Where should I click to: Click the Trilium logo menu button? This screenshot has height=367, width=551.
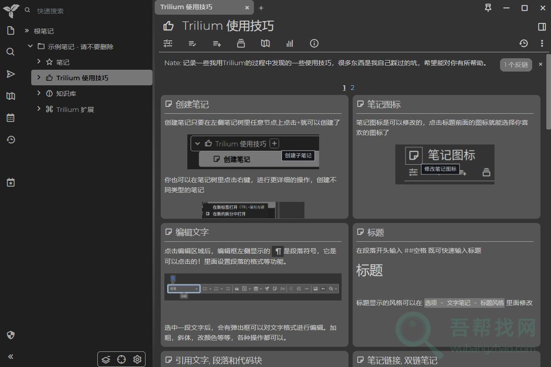click(x=11, y=11)
